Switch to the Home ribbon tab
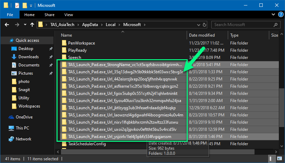 tap(29, 15)
